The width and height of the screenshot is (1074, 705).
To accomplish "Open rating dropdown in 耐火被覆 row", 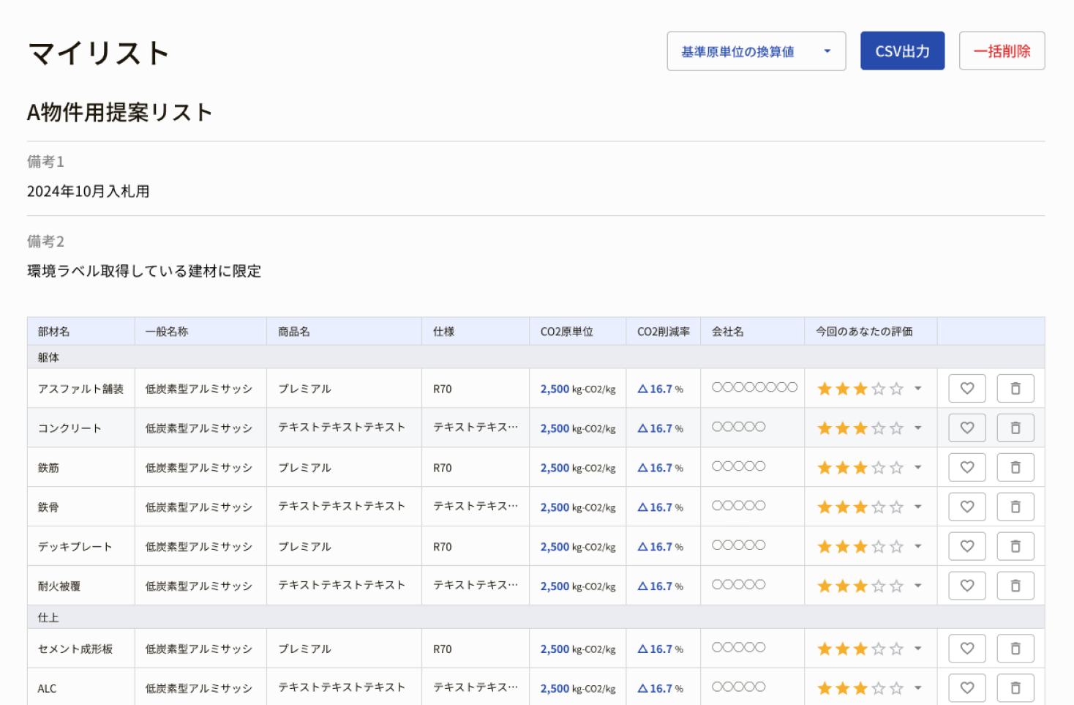I will [x=917, y=586].
